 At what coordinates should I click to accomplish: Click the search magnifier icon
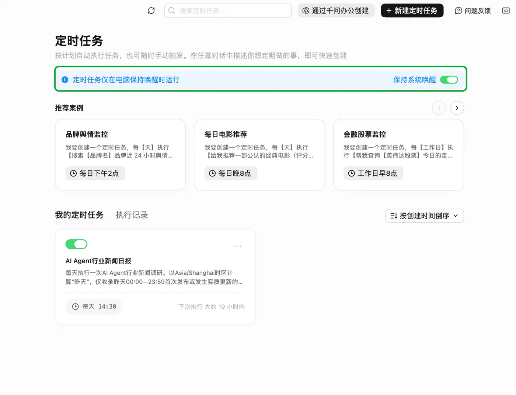(172, 11)
